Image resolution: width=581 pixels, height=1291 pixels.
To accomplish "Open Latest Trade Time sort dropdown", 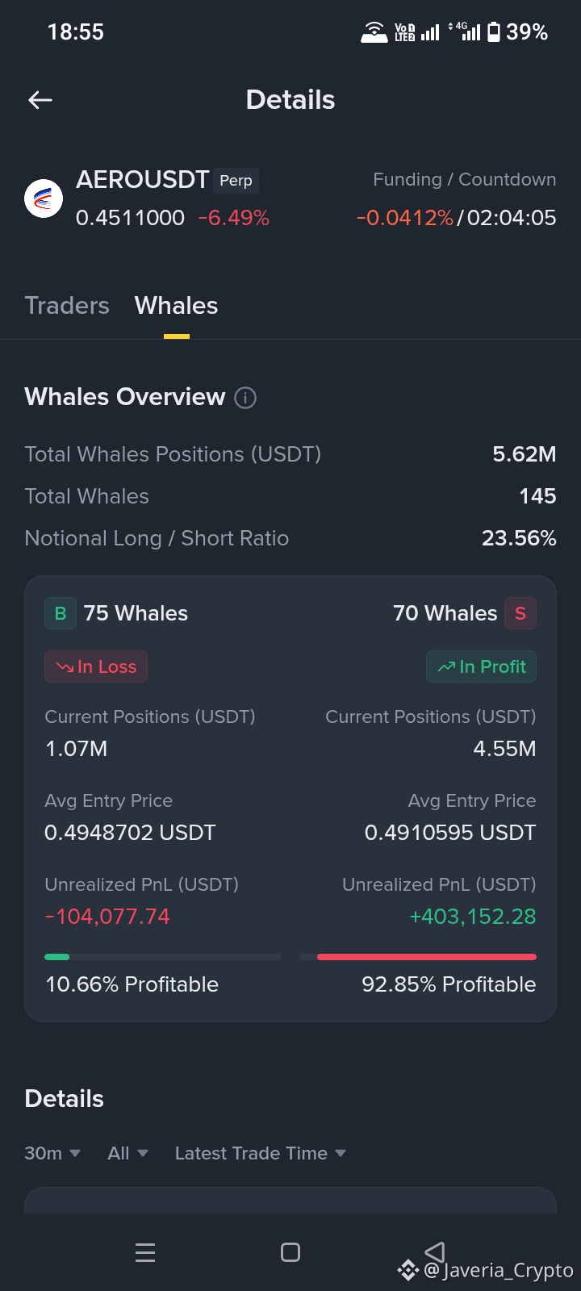I will [x=261, y=1154].
